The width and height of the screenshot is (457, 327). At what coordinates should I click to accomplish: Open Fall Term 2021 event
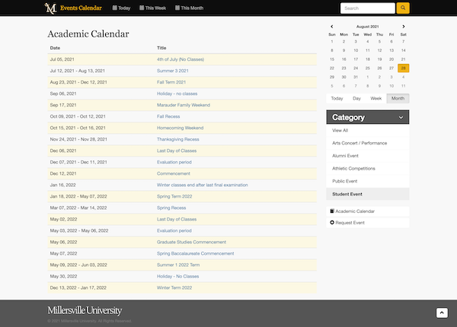point(171,82)
